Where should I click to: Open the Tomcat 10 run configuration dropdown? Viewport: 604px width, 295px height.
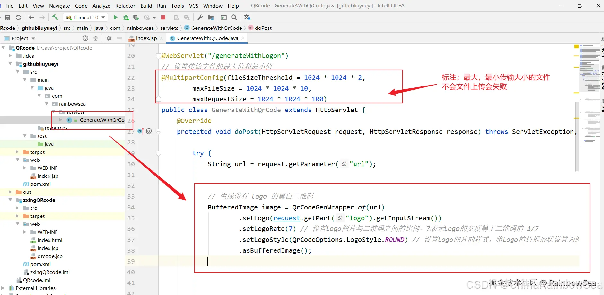coord(86,17)
